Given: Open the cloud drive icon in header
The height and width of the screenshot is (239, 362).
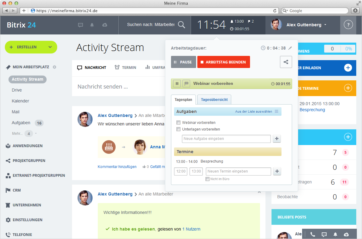Looking at the screenshot, I should coord(105,25).
